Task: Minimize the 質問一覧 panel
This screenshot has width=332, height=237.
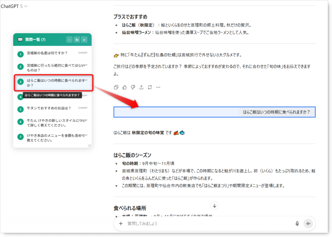Action: (x=69, y=39)
